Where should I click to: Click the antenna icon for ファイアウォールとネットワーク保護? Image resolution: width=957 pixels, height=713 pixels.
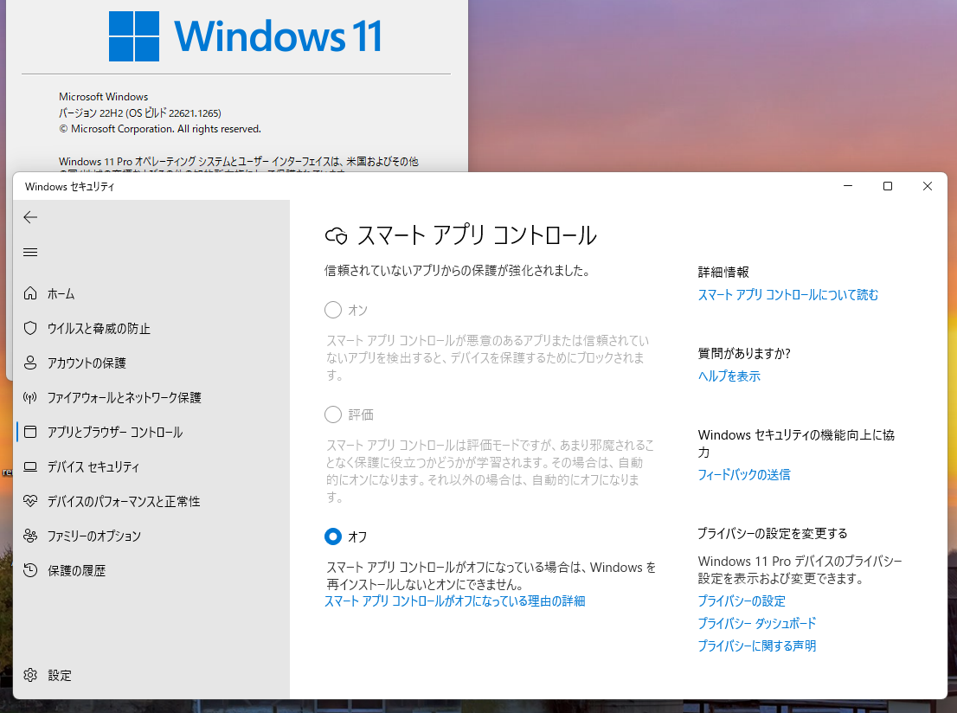(30, 397)
